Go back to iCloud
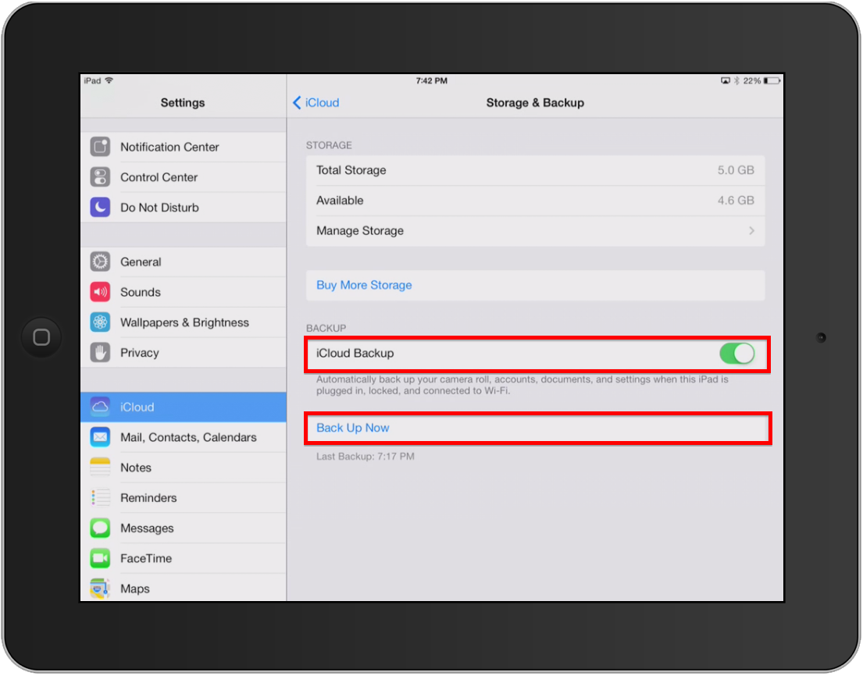Screen dimensions: 863x676 tap(316, 102)
